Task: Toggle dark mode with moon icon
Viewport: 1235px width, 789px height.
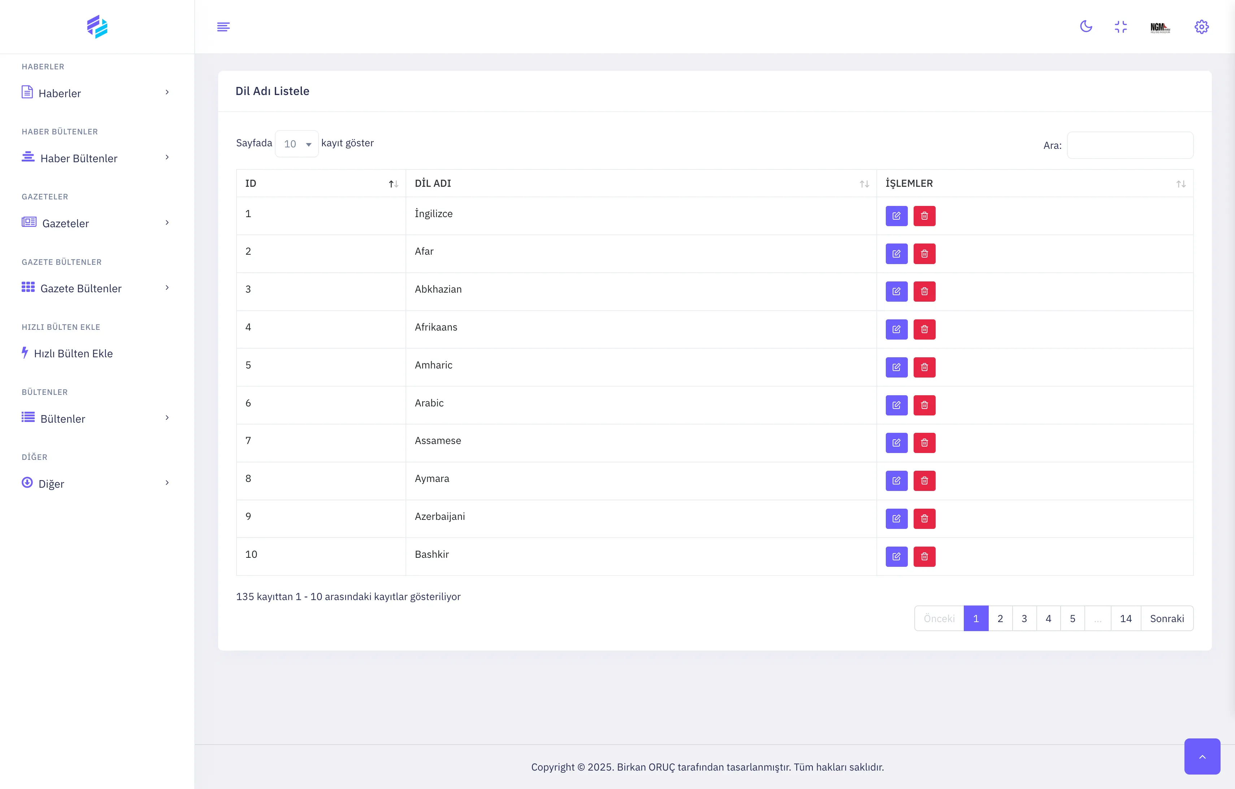Action: click(x=1086, y=27)
